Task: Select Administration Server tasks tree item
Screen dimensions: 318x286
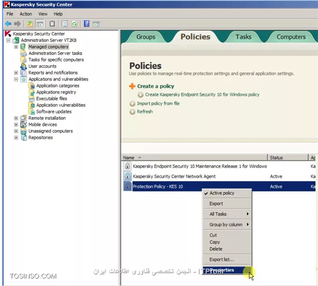Action: 55,53
